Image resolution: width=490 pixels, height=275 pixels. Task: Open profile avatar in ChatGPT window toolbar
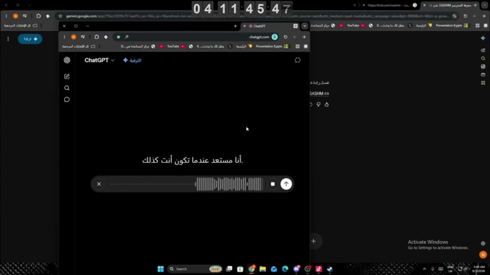click(x=73, y=37)
